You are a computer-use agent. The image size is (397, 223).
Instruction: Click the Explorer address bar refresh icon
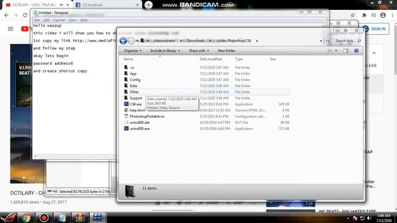[x=328, y=41]
